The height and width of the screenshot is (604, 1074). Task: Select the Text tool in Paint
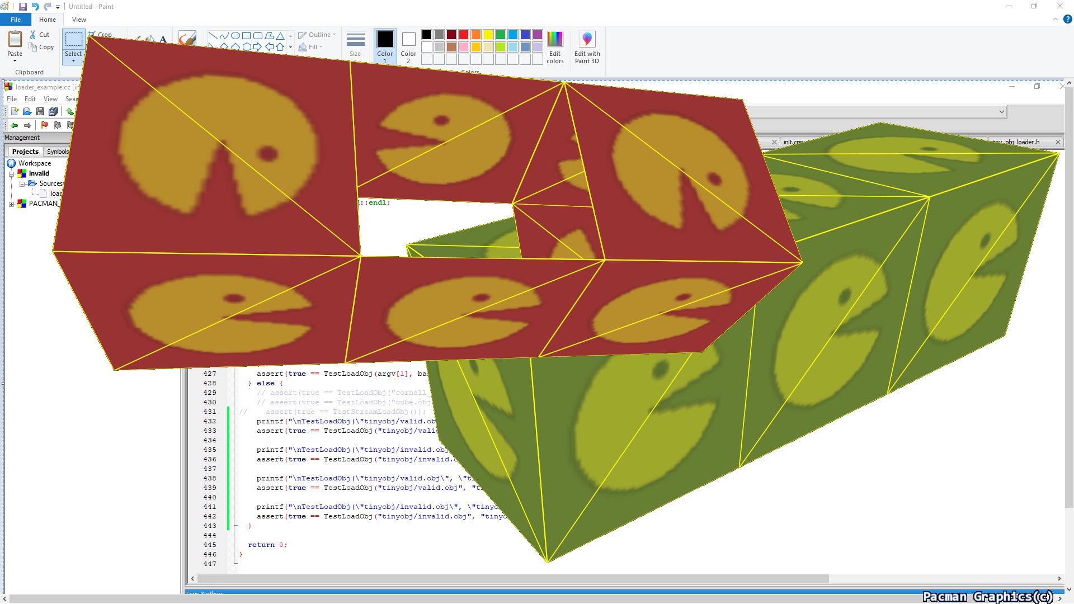tap(163, 39)
